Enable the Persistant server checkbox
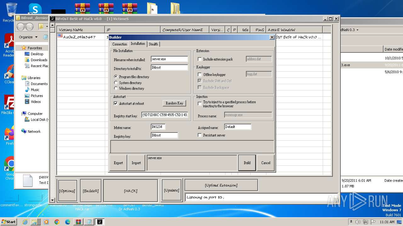Viewport: 403px width, 226px height. point(200,135)
